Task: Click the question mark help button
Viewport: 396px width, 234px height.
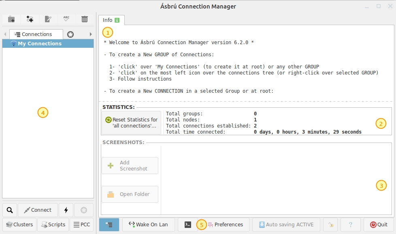Action: (350, 225)
